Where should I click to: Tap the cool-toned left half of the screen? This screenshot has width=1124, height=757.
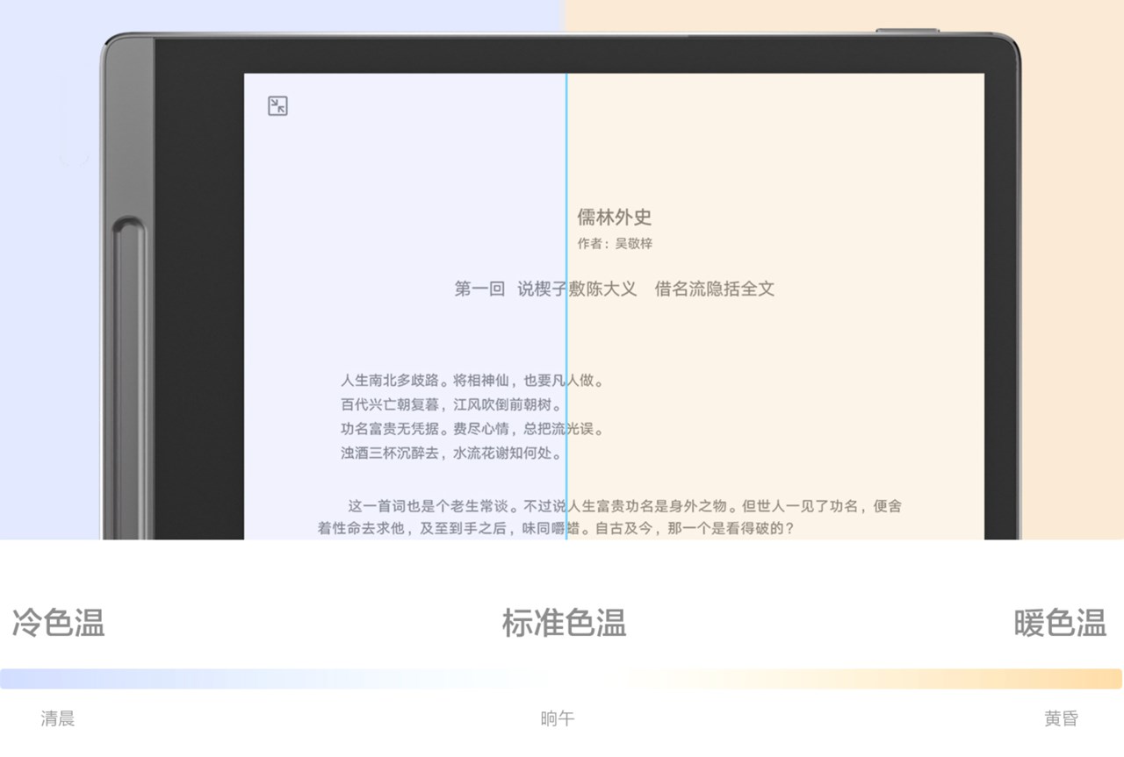pos(395,175)
